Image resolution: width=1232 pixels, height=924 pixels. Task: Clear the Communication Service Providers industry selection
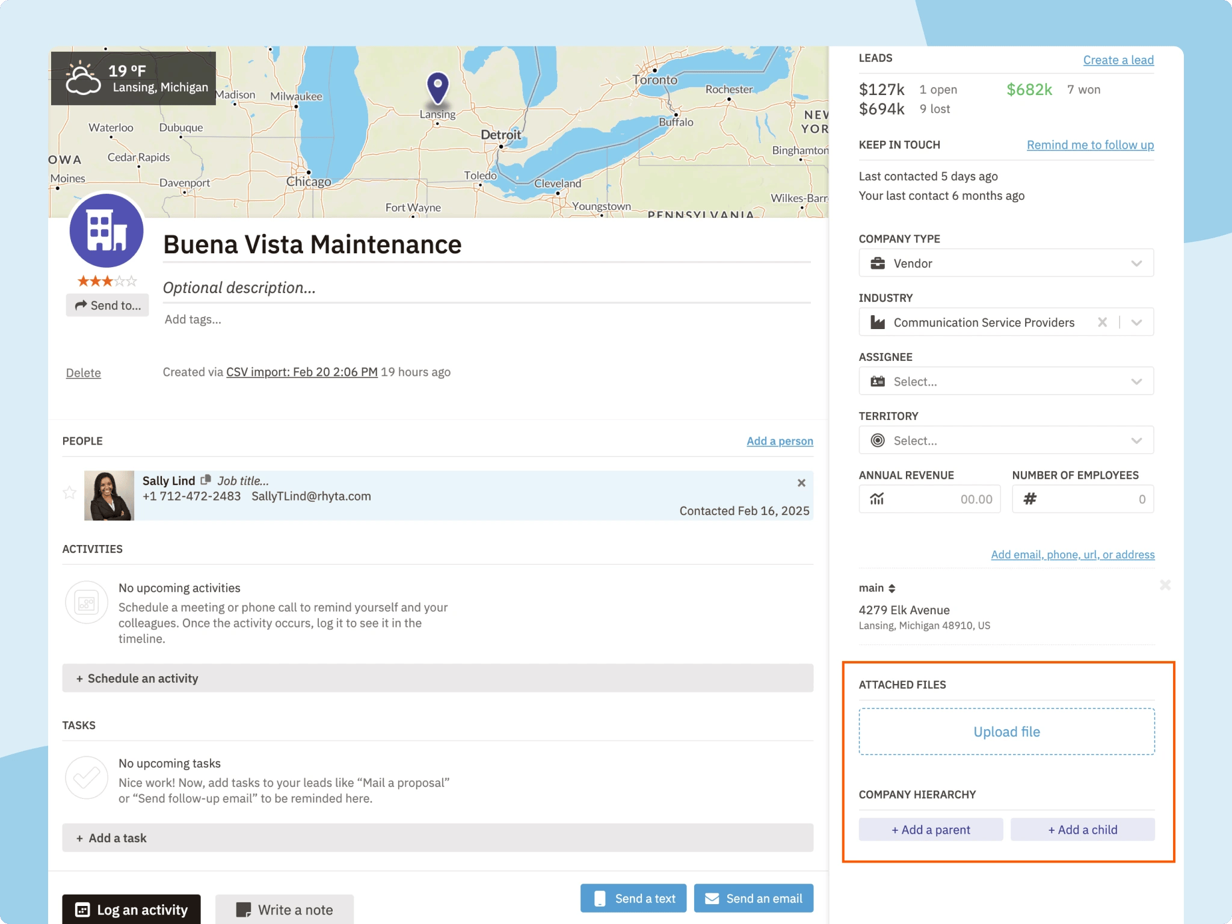(1102, 322)
